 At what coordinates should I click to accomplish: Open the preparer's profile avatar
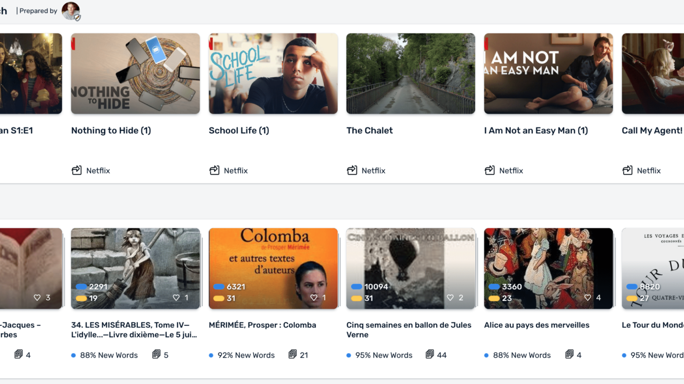(x=71, y=11)
